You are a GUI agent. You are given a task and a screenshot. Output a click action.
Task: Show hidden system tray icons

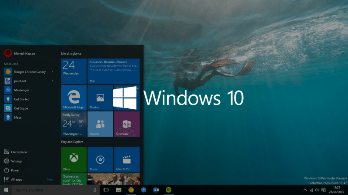305,190
